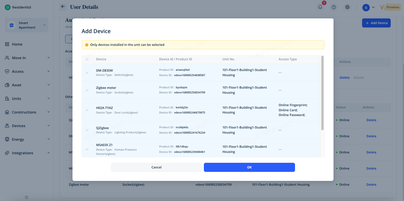Toggle the select-all checkbox in table header
This screenshot has width=404, height=201.
click(87, 59)
